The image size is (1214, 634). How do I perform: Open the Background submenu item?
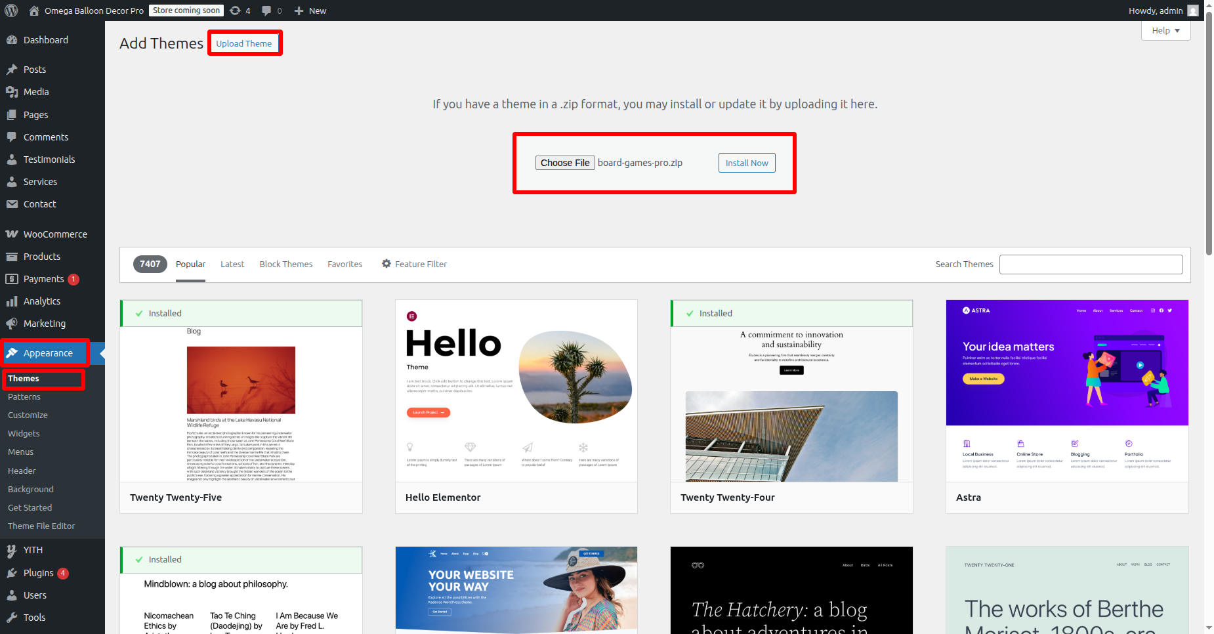click(31, 490)
